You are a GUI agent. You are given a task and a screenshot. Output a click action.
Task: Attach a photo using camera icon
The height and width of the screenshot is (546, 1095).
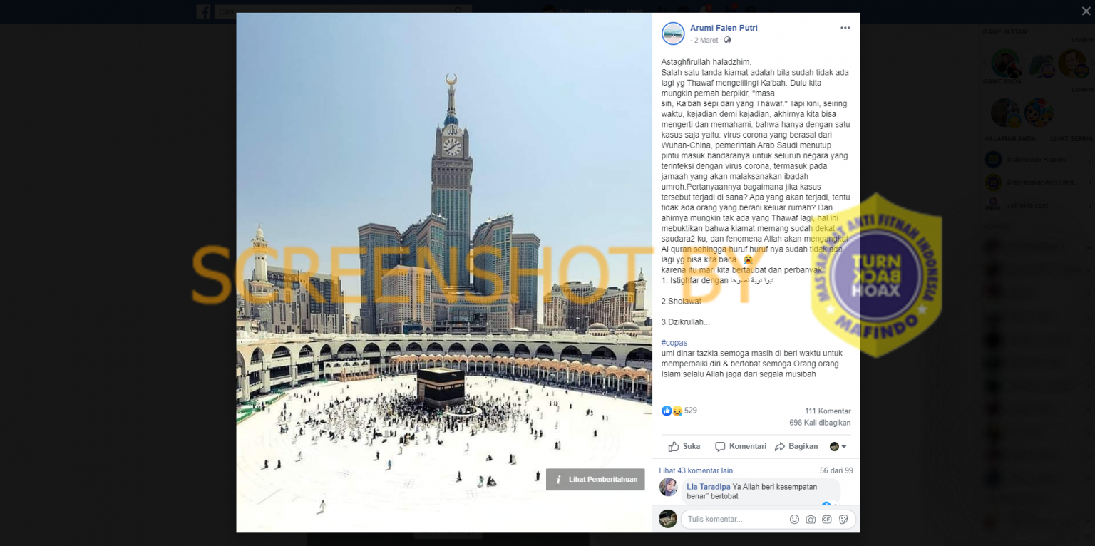click(x=811, y=520)
